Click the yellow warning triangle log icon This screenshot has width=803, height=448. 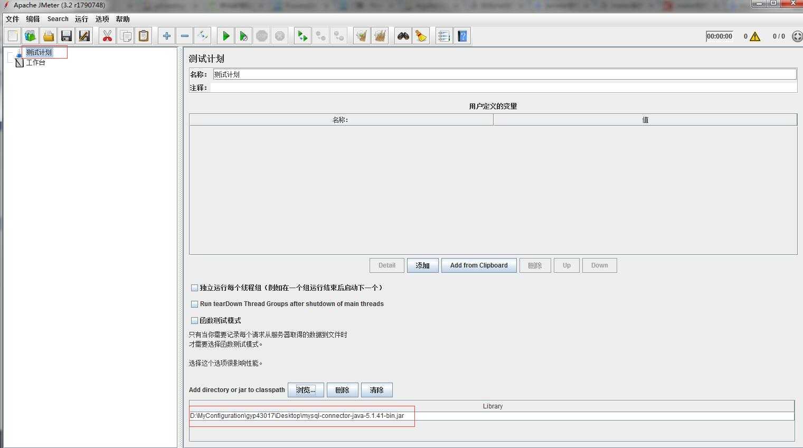coord(755,36)
